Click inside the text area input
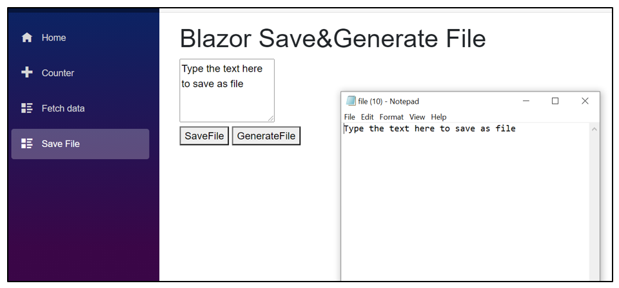619x288 pixels. [x=226, y=90]
